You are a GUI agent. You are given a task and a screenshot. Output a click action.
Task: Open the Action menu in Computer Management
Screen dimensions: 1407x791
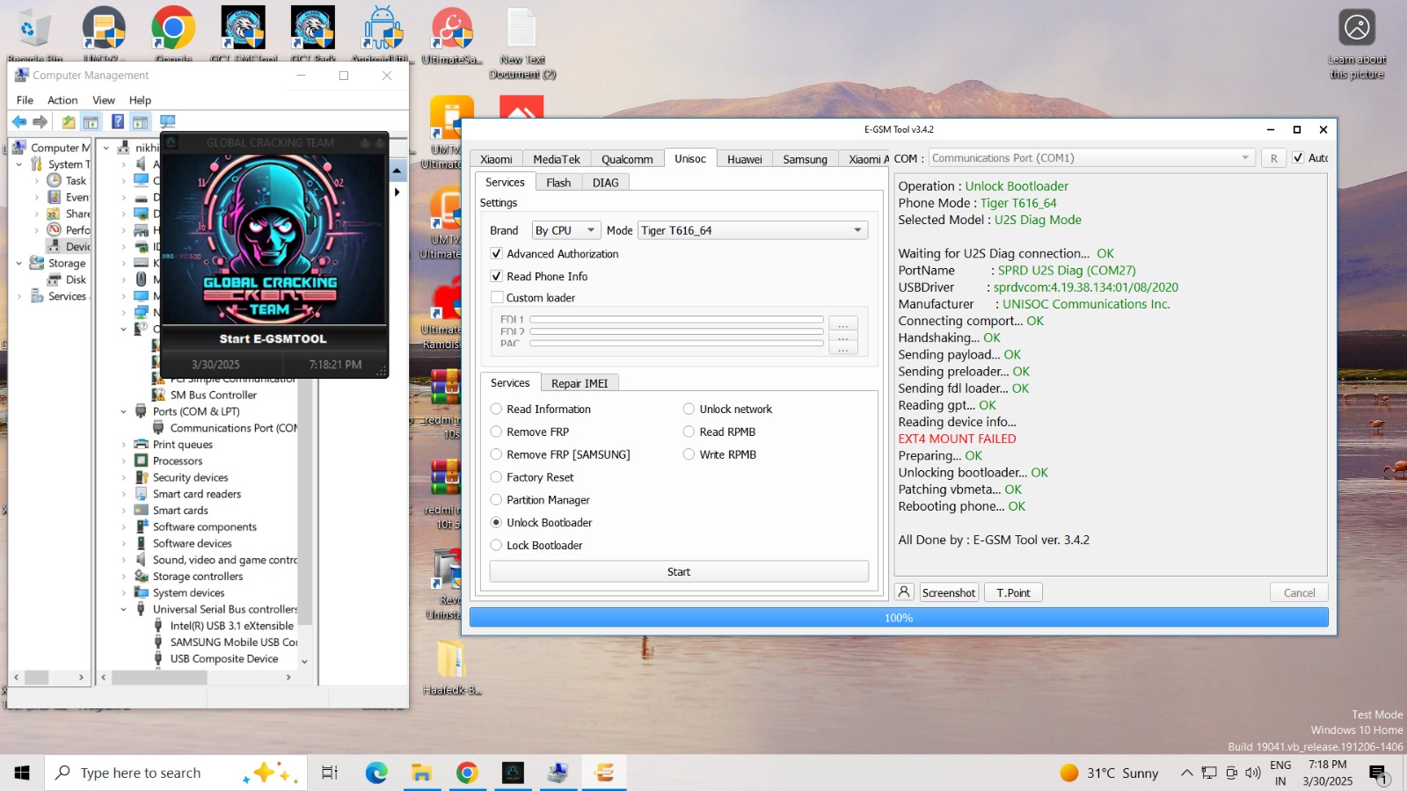tap(62, 100)
